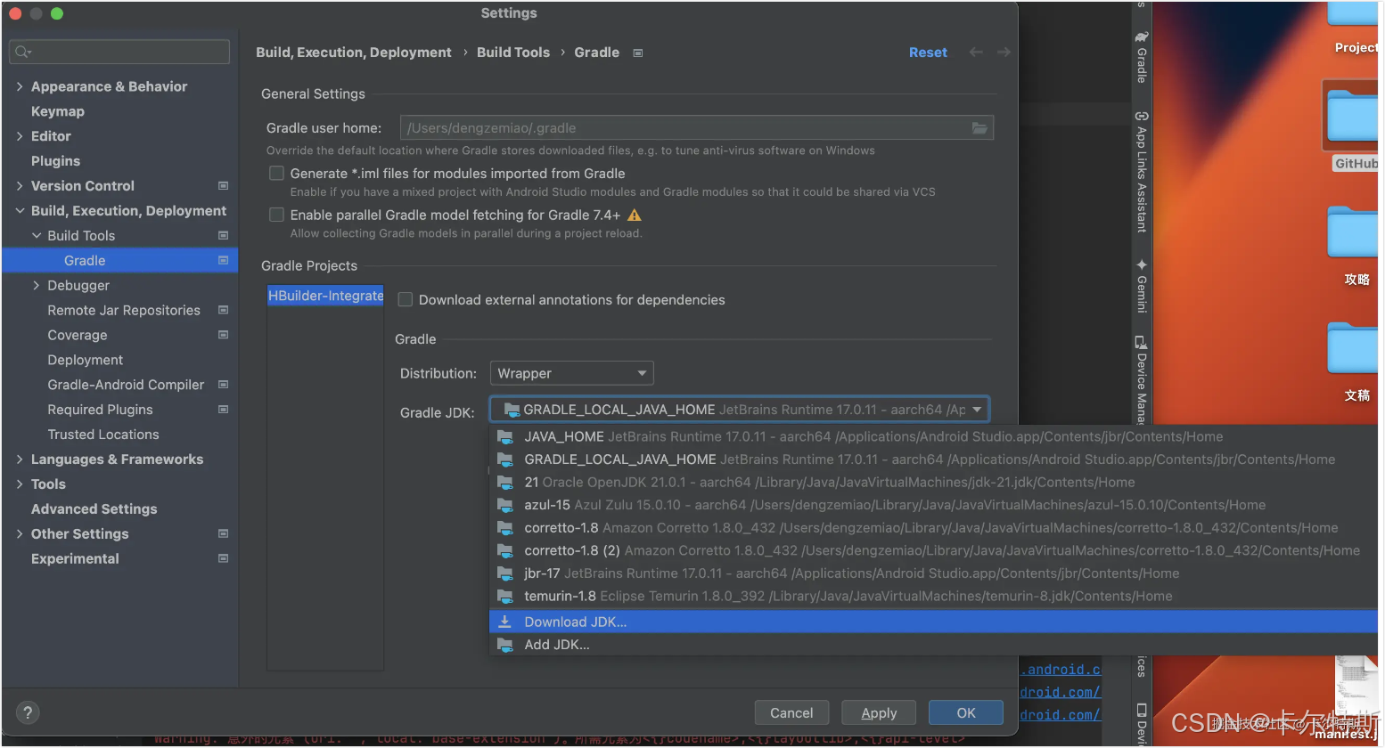The width and height of the screenshot is (1385, 748).
Task: Open the 攻略 folder on the desktop
Action: 1354,247
